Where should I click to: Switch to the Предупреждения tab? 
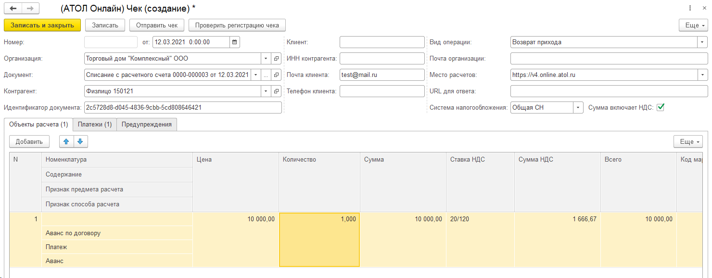point(147,125)
